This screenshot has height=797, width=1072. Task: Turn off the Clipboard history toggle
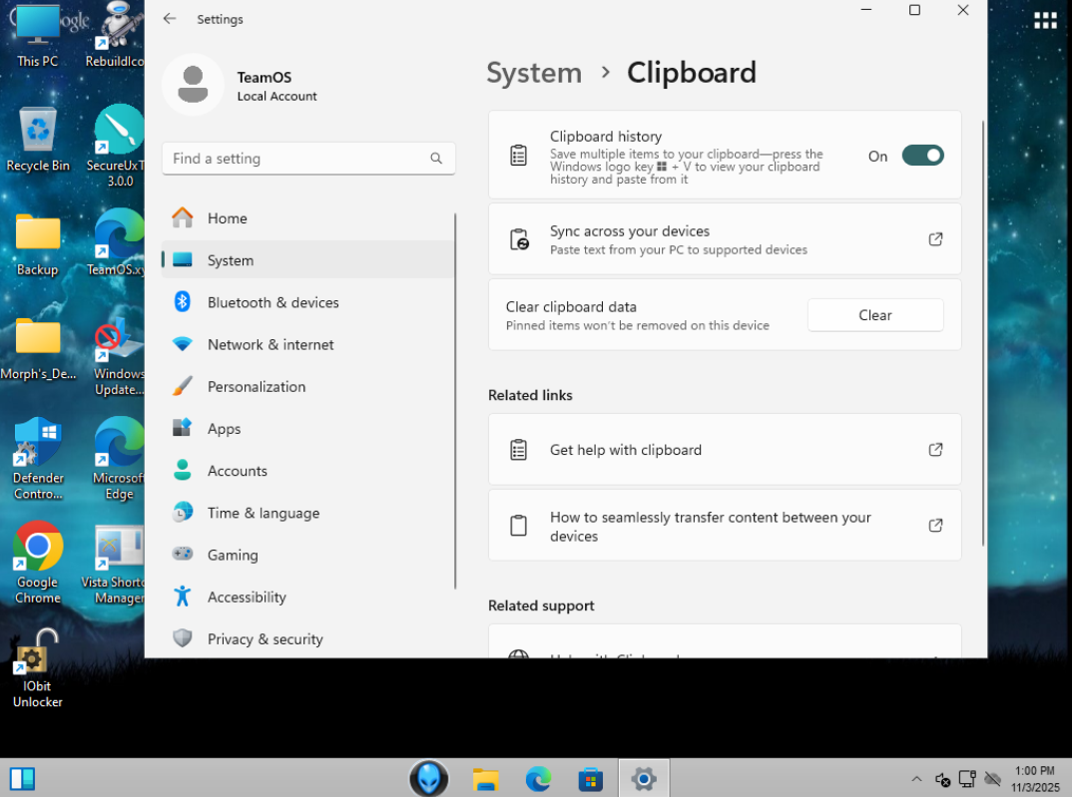pos(922,156)
